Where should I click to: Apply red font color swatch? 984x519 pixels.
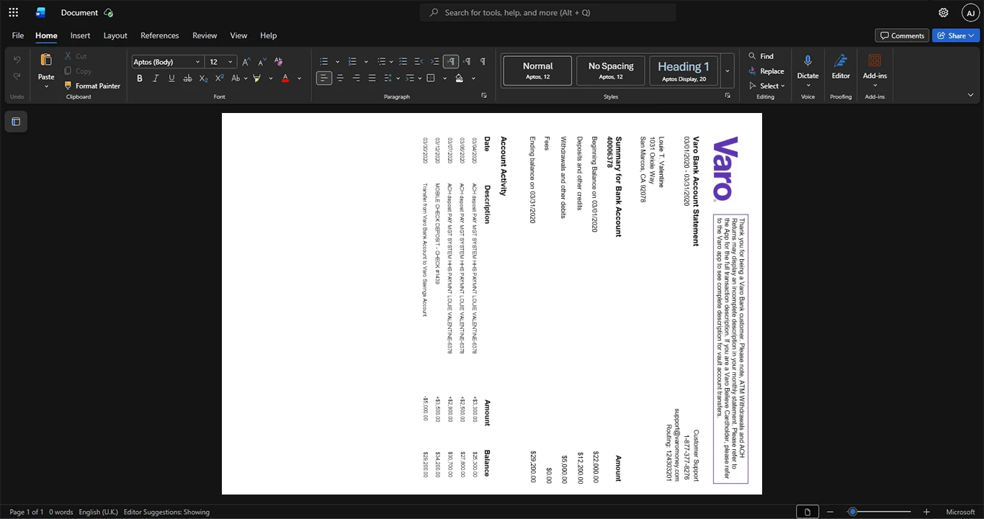[x=285, y=78]
